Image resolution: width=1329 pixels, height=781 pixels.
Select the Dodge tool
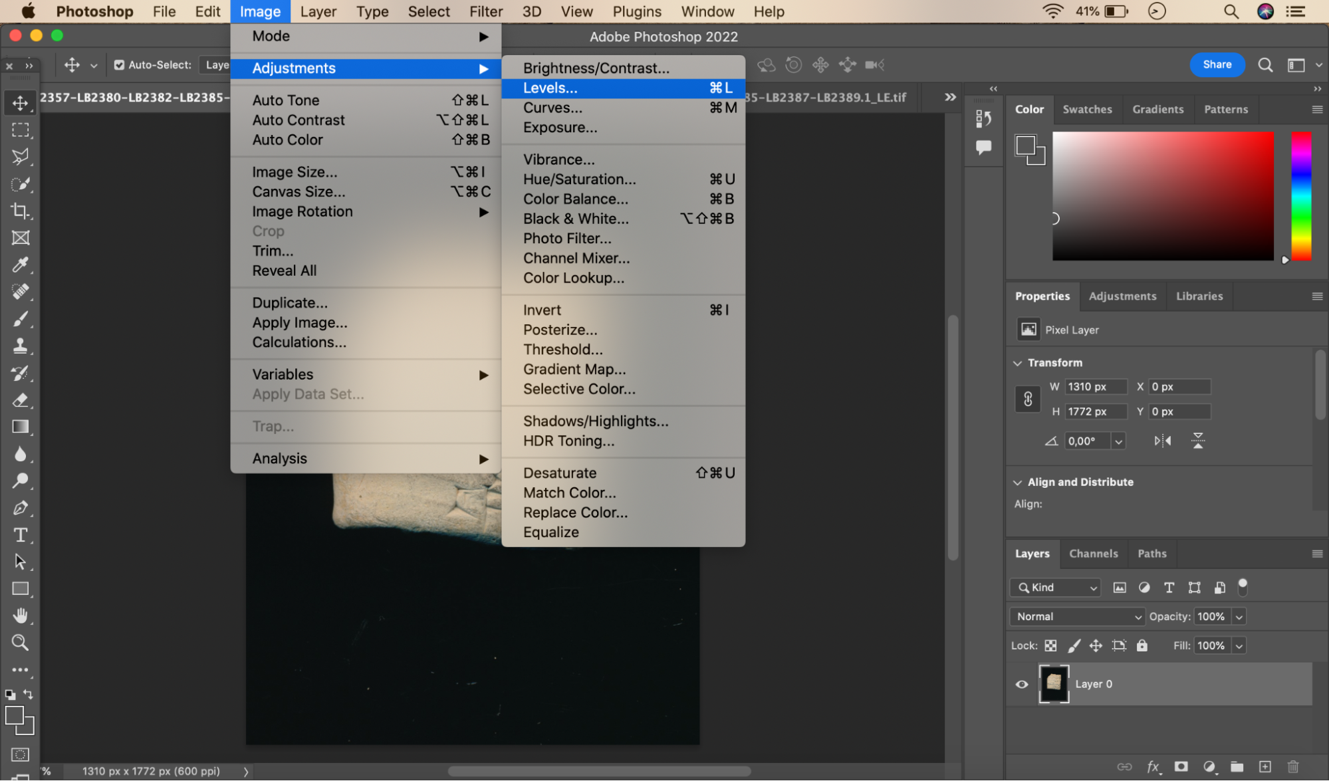coord(20,481)
